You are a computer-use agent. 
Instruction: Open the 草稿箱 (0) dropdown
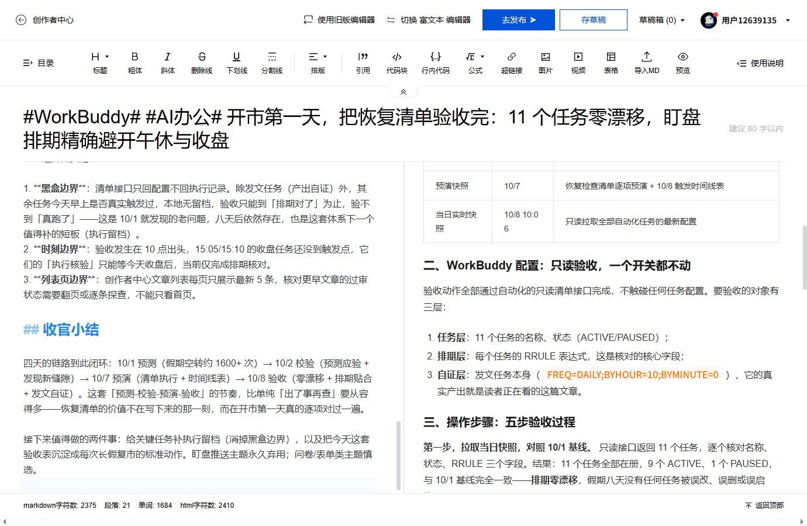click(661, 20)
